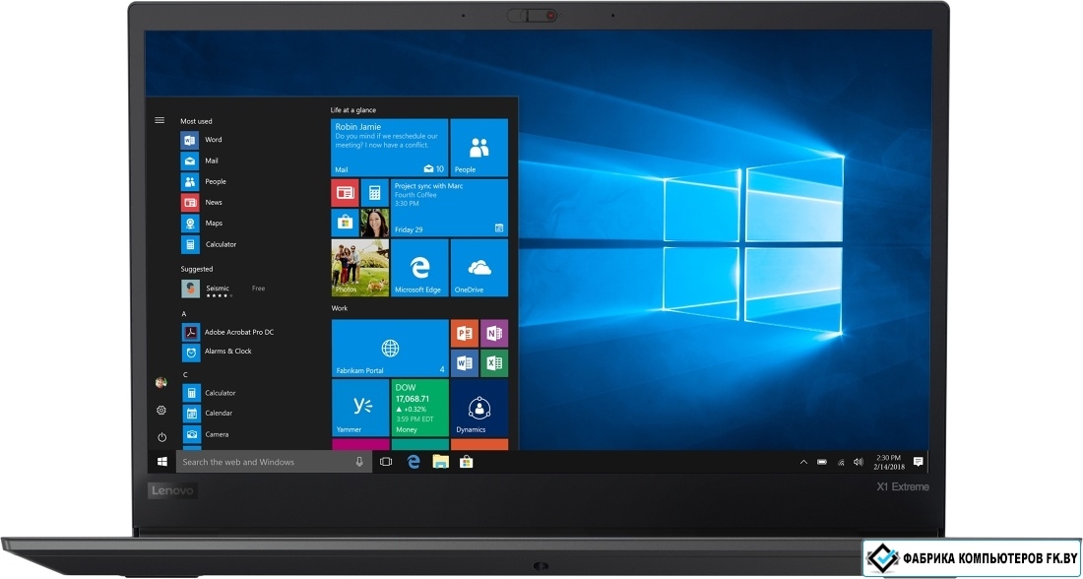Image resolution: width=1083 pixels, height=579 pixels.
Task: Open the OneNote tile in Work group
Action: (494, 334)
